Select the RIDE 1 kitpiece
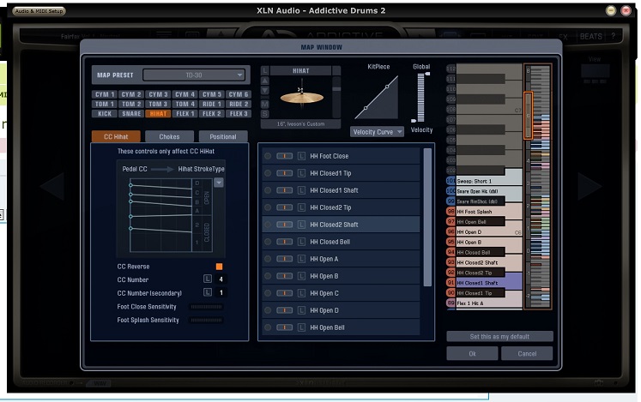This screenshot has height=402, width=641. (211, 105)
